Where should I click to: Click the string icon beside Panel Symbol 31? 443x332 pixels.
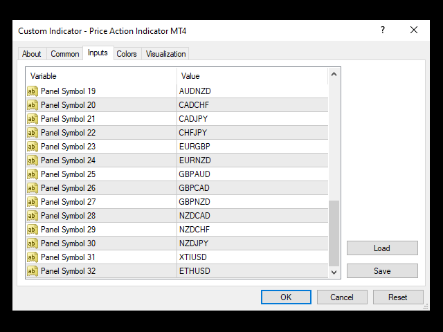pos(33,257)
